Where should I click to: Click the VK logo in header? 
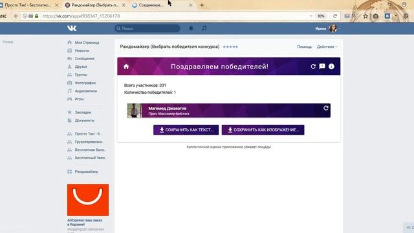[x=72, y=28]
